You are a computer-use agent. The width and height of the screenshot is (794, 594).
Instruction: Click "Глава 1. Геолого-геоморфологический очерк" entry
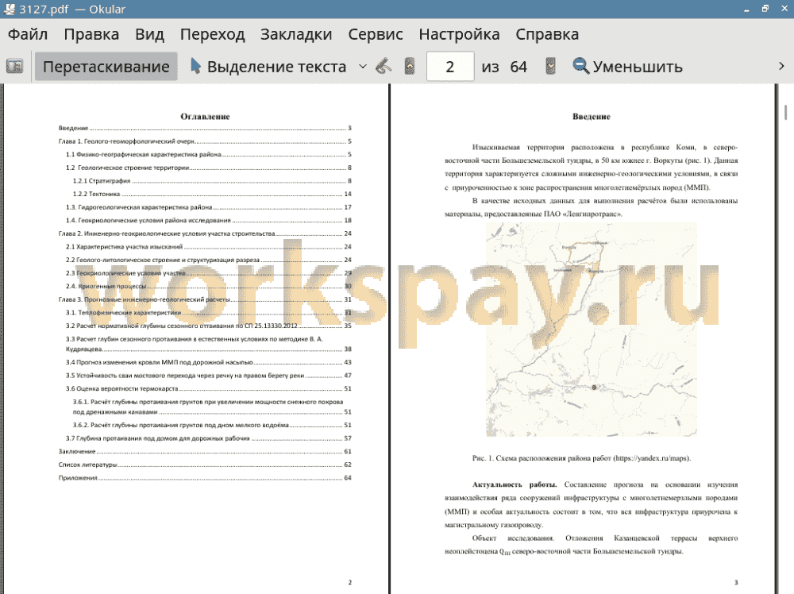tap(205, 141)
